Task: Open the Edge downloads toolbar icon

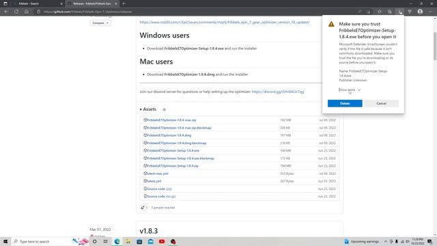Action: (400, 12)
